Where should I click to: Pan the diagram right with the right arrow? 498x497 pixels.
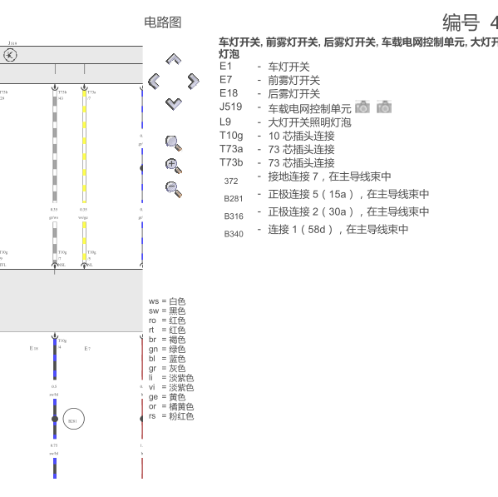193,82
